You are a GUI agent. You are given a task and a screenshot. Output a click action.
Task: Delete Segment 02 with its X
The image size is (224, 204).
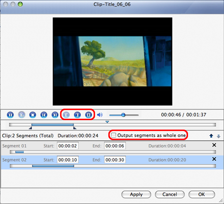click(x=214, y=159)
